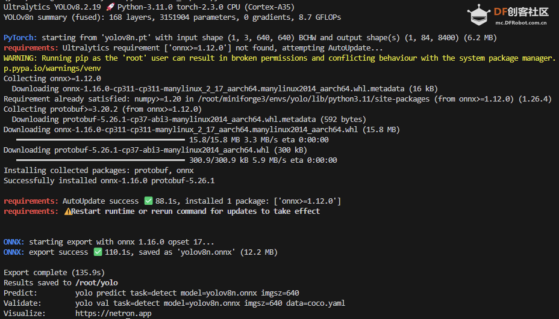Click the onnx download progress bar at 15.8/15.8 MB

pos(101,140)
